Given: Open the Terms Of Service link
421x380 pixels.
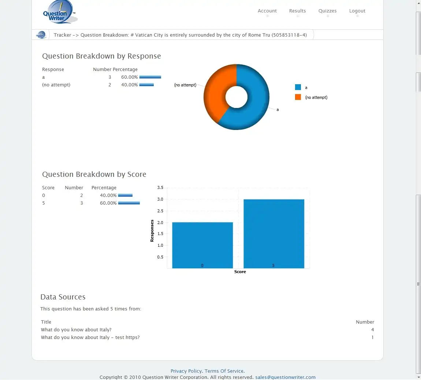Looking at the screenshot, I should pos(224,371).
